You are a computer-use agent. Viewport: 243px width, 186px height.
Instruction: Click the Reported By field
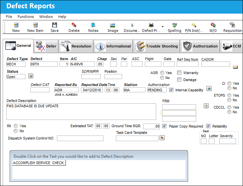coord(67,90)
